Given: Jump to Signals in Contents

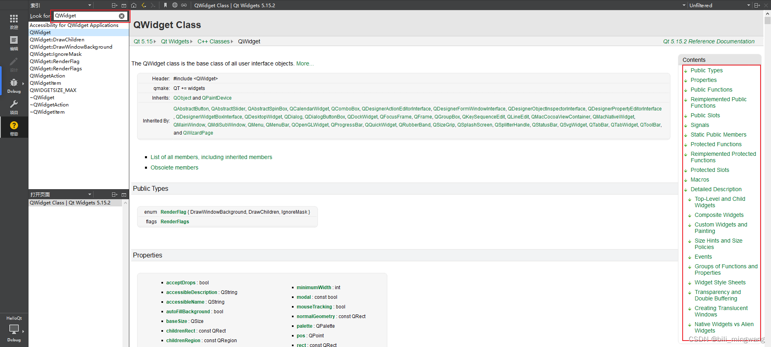Looking at the screenshot, I should pyautogui.click(x=700, y=125).
